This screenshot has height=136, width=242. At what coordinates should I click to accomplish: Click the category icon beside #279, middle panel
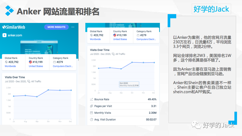138,35
